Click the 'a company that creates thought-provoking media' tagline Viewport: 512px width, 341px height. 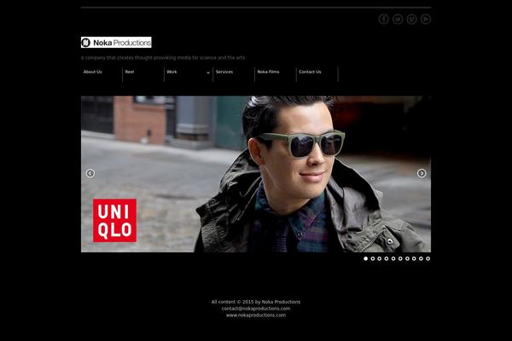tap(163, 58)
